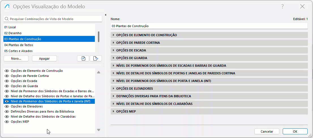Select list row Opções MEP

click(49, 122)
